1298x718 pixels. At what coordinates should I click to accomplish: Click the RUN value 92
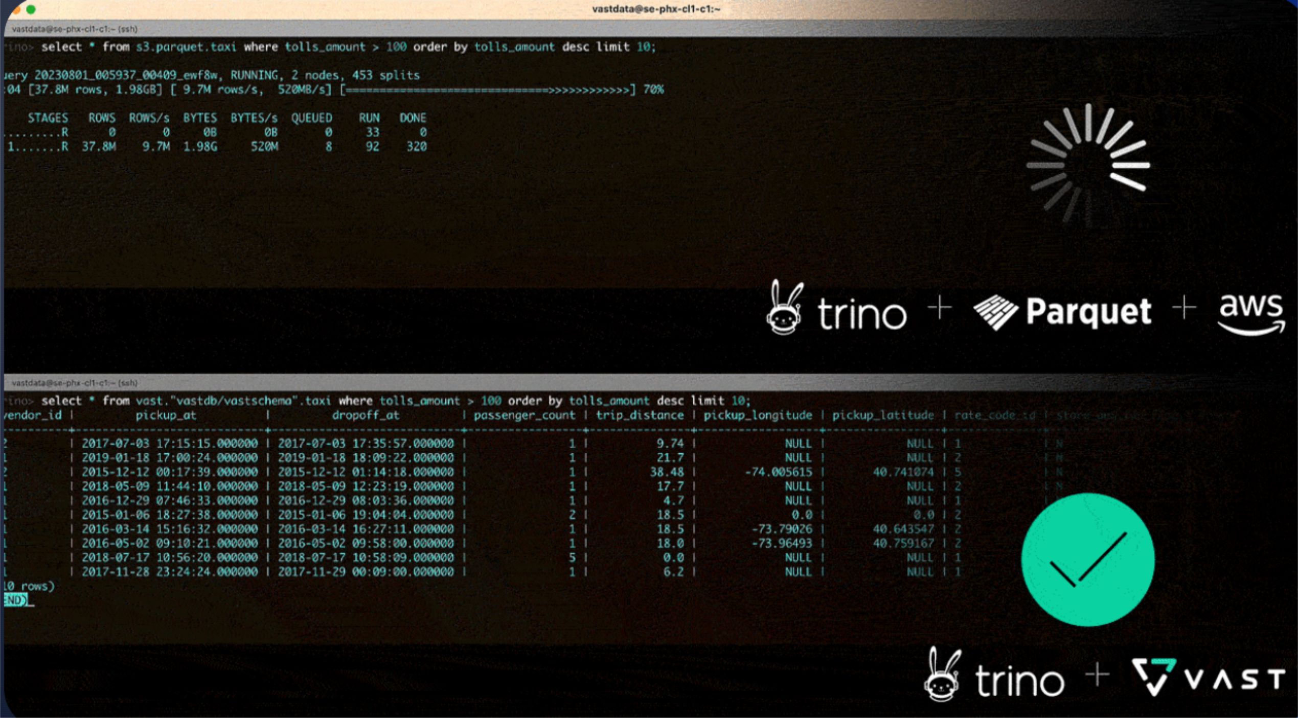click(373, 147)
